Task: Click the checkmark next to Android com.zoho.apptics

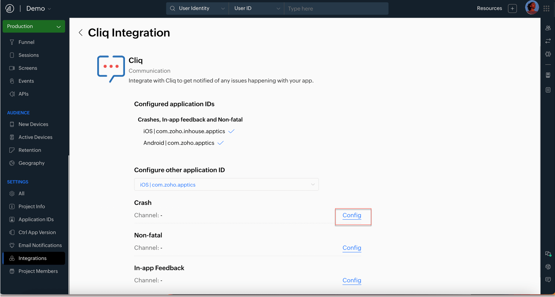Action: coord(221,143)
